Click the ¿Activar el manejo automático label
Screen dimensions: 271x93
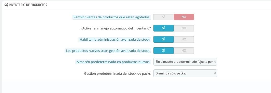[x=116, y=29]
